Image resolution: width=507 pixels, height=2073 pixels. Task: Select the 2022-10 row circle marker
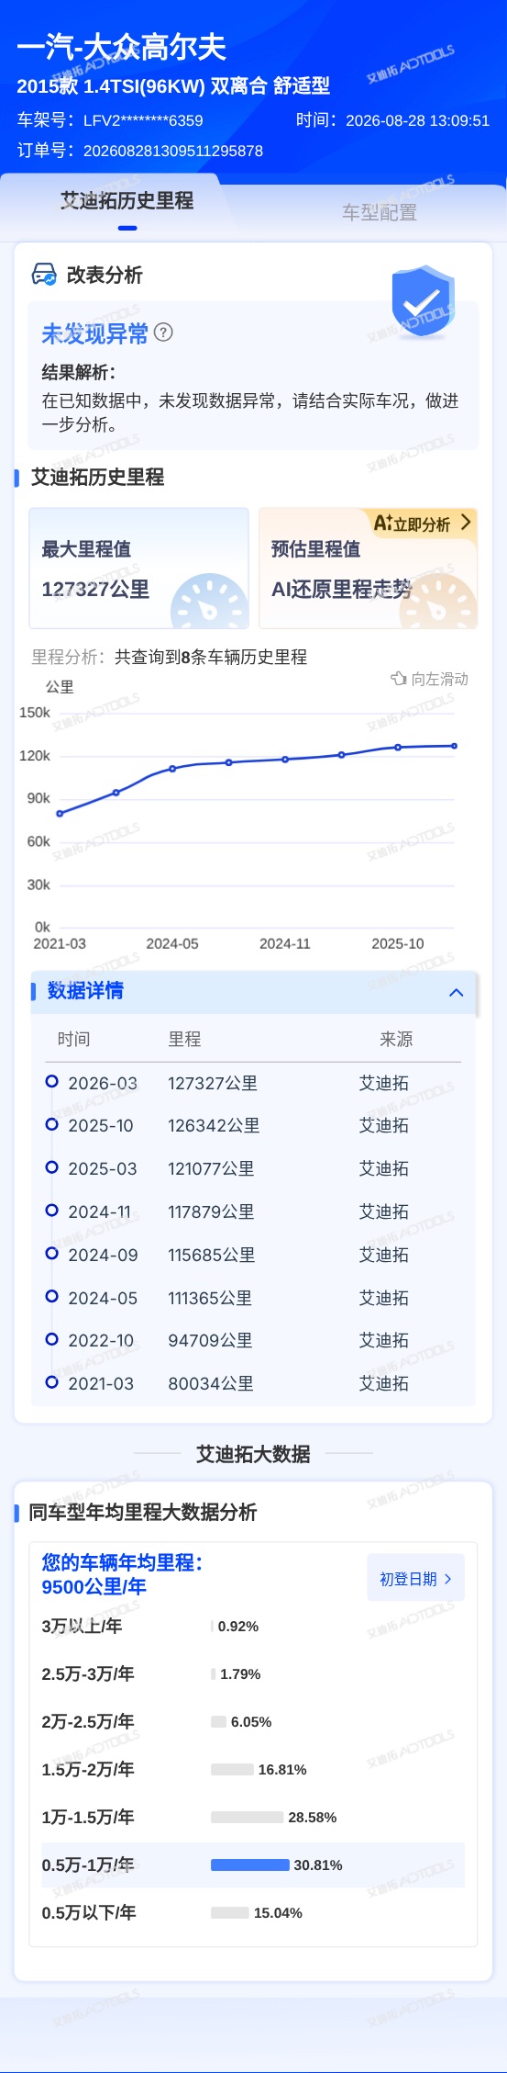coord(52,1339)
